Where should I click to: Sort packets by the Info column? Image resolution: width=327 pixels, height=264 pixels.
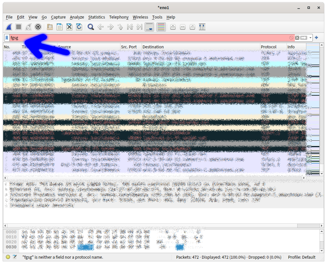(296, 47)
